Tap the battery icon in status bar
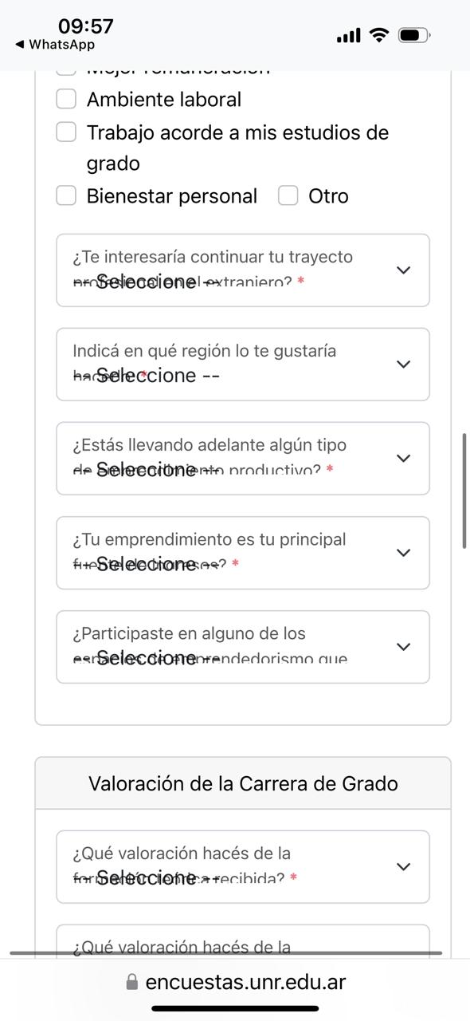Screen dimensions: 470x1021 pyautogui.click(x=415, y=35)
